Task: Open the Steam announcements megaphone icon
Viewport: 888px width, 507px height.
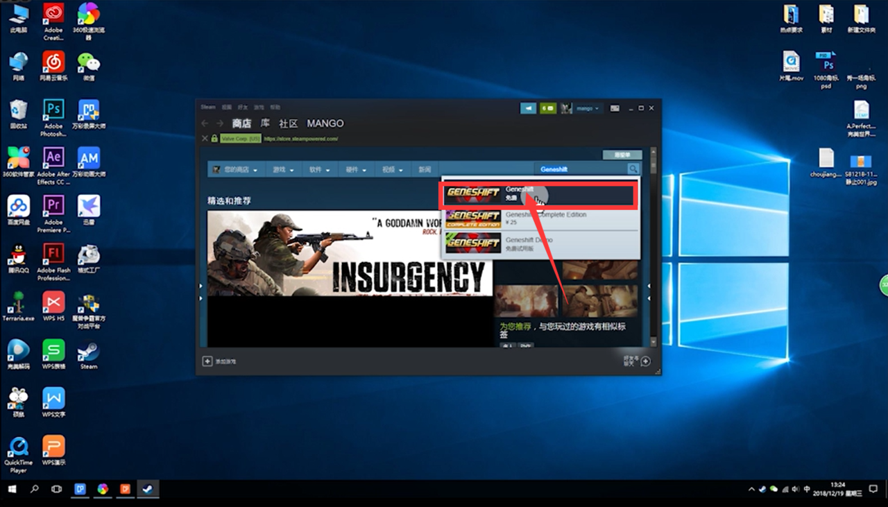Action: pyautogui.click(x=529, y=108)
